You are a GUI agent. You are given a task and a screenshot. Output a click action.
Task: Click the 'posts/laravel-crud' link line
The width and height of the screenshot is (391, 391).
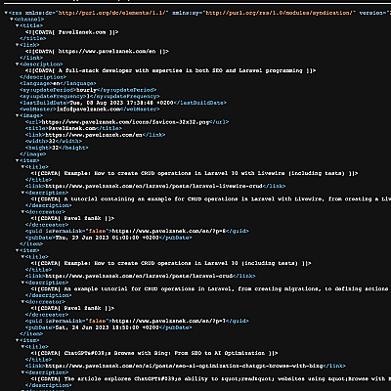pos(140,276)
